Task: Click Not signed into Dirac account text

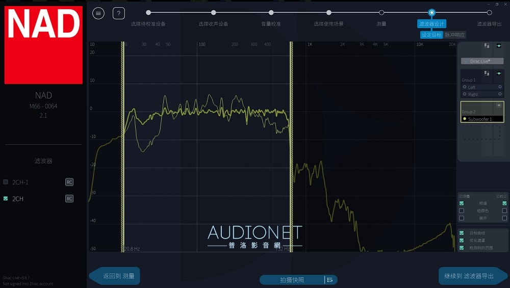Action: 28,284
